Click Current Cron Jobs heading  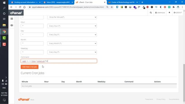32,73
